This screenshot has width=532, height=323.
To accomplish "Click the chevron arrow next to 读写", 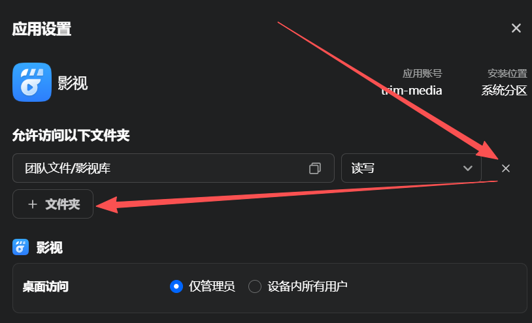I will coord(468,168).
